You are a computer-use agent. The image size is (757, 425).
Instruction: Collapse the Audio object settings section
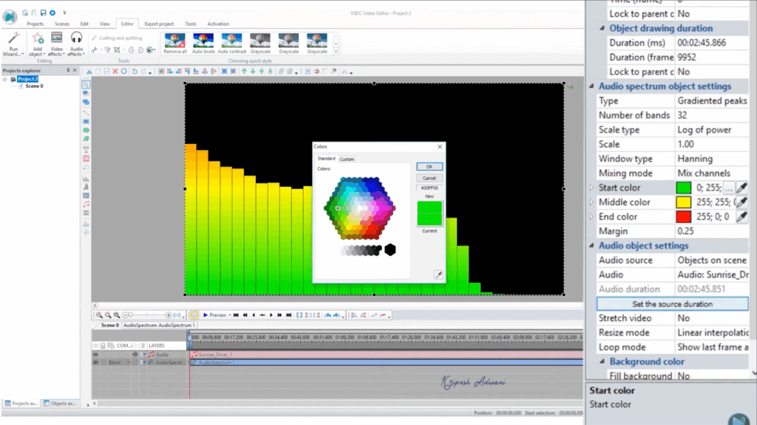click(591, 246)
